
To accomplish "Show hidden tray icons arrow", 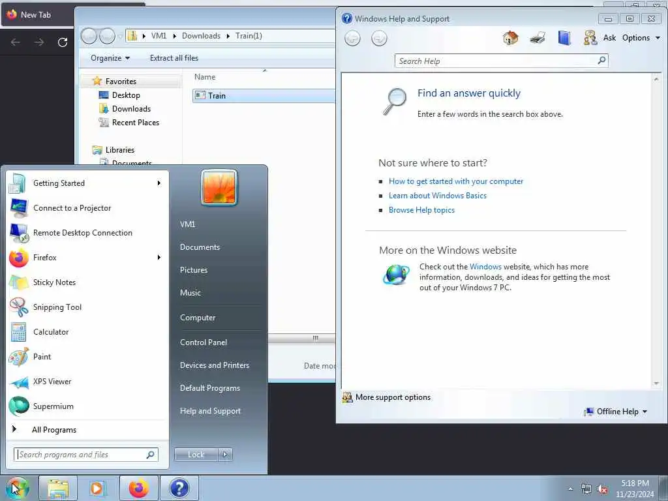I will [x=570, y=489].
